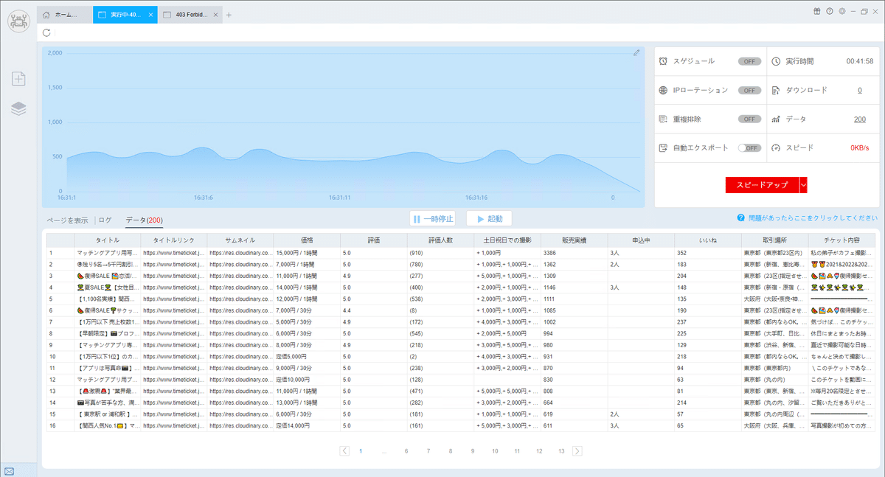Click the ダウンロード file icon

tap(776, 90)
